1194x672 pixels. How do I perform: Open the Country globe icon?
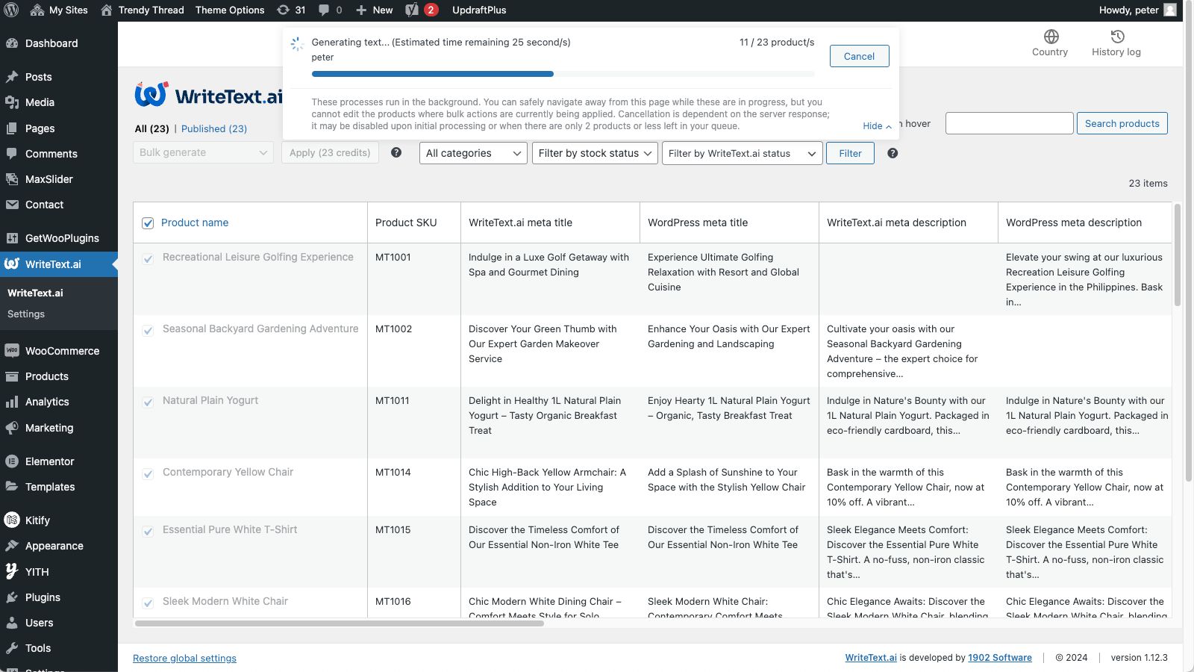pos(1051,37)
